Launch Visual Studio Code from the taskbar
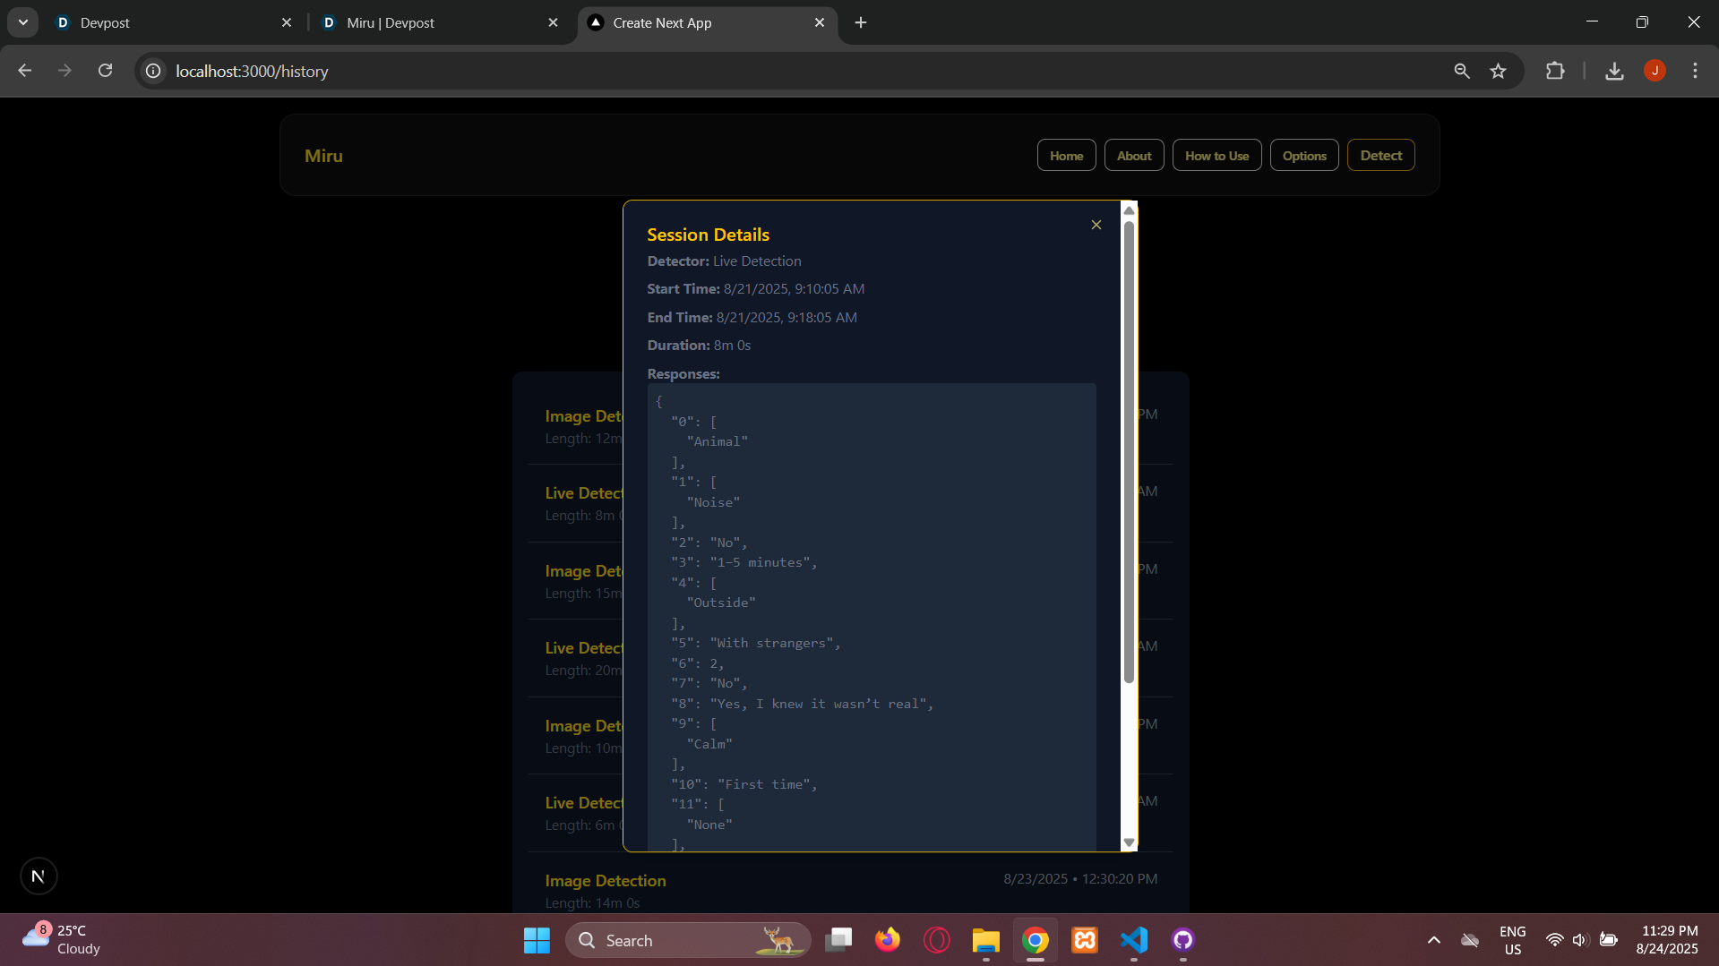Screen dimensions: 1719x966 [1133, 939]
